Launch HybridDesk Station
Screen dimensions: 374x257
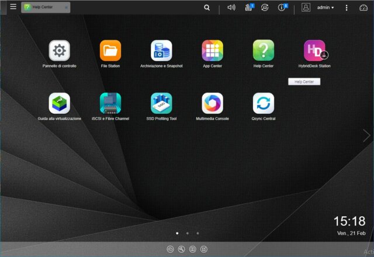tap(314, 51)
